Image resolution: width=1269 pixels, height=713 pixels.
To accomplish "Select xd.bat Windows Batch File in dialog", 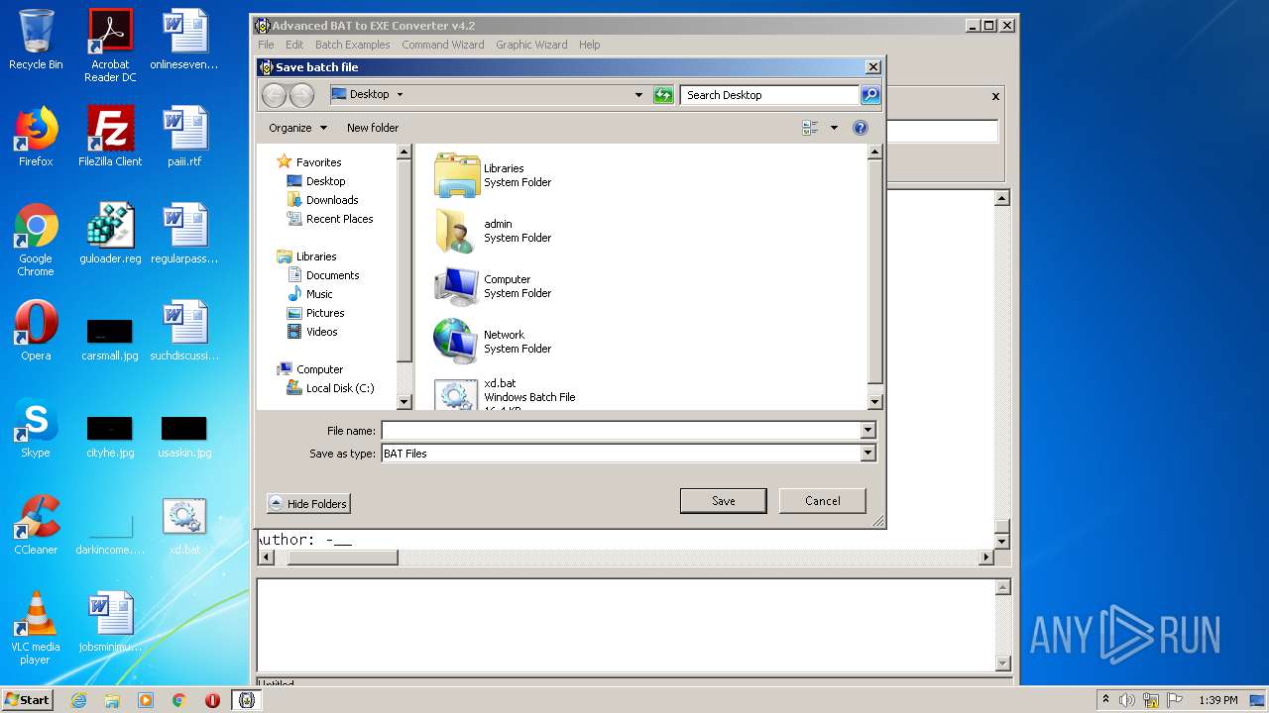I will pyautogui.click(x=505, y=393).
